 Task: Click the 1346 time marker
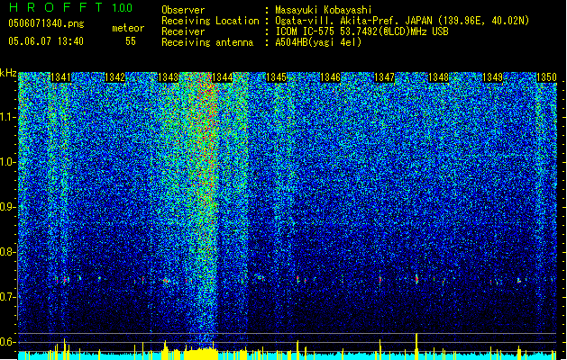330,77
